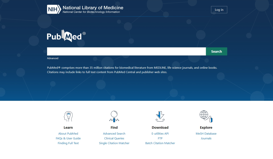
Task: Click the Explore globe and mouse icon
Action: pyautogui.click(x=206, y=116)
